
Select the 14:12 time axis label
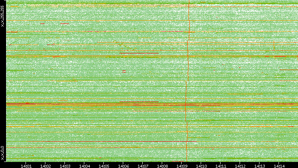[240, 166]
